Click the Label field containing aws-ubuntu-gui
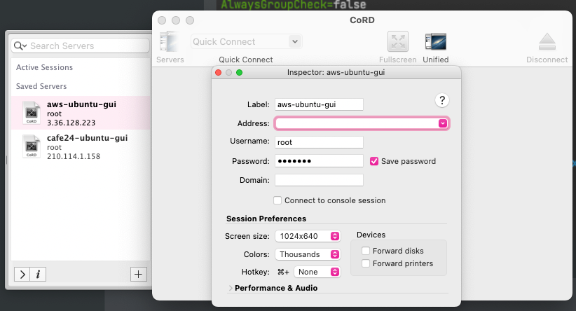The image size is (576, 311). tap(319, 104)
